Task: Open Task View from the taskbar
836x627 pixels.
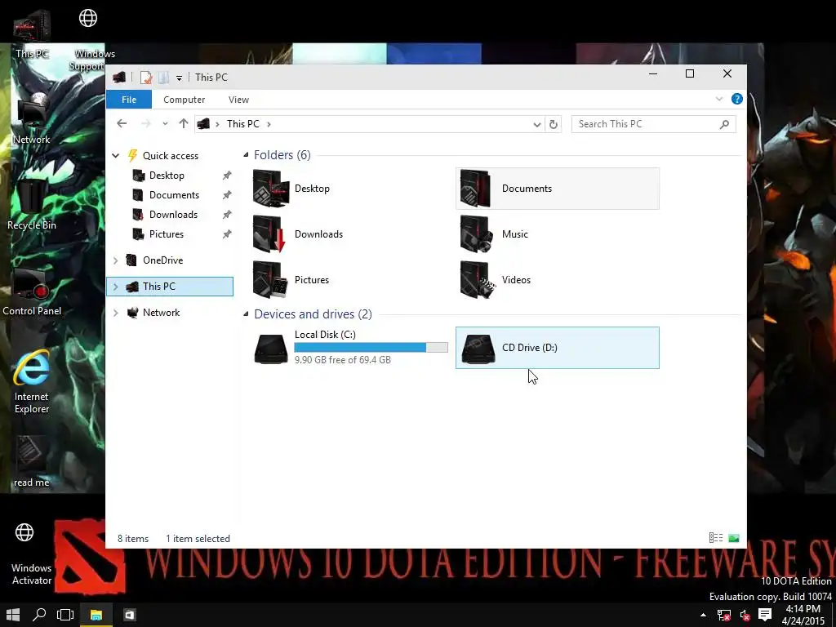Action: coord(65,615)
